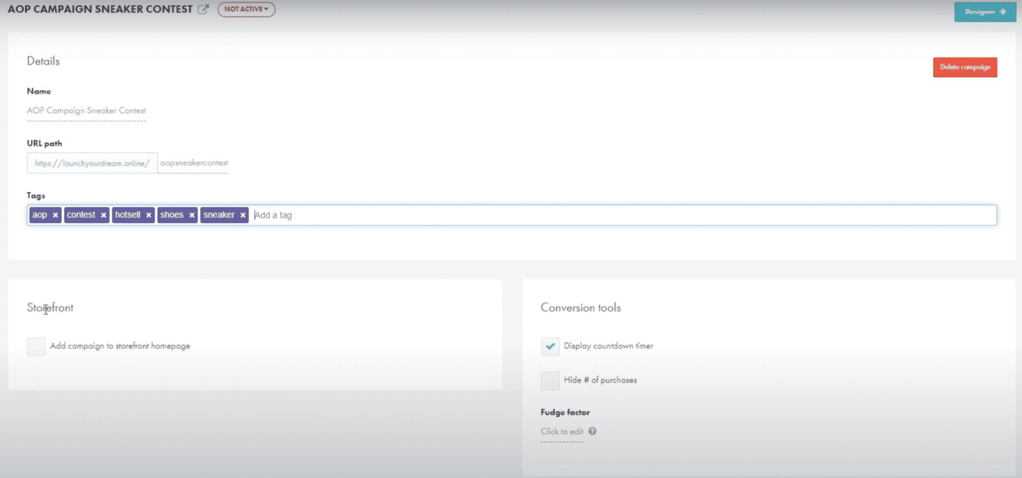
Task: Select the Details heading
Action: pyautogui.click(x=43, y=61)
